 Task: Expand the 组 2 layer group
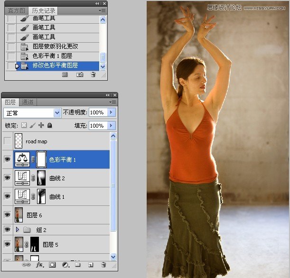point(18,230)
